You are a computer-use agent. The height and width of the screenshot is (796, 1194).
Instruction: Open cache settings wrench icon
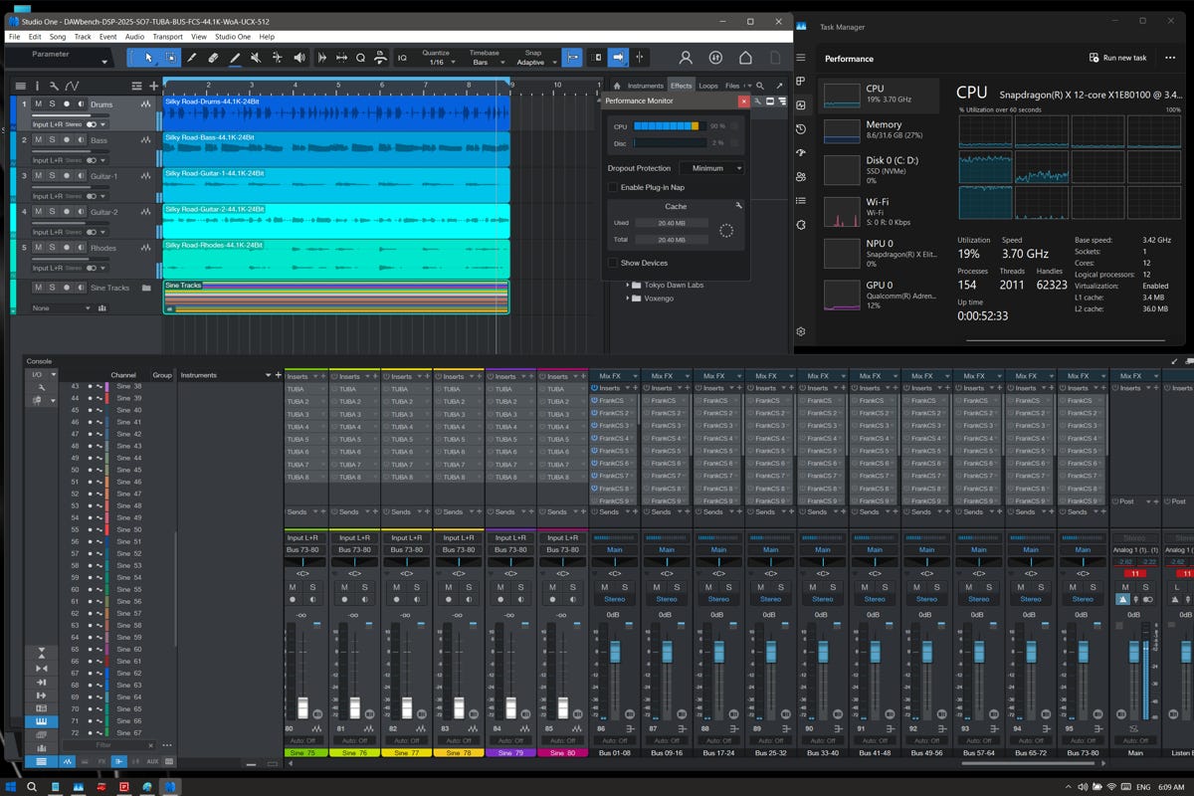(738, 206)
